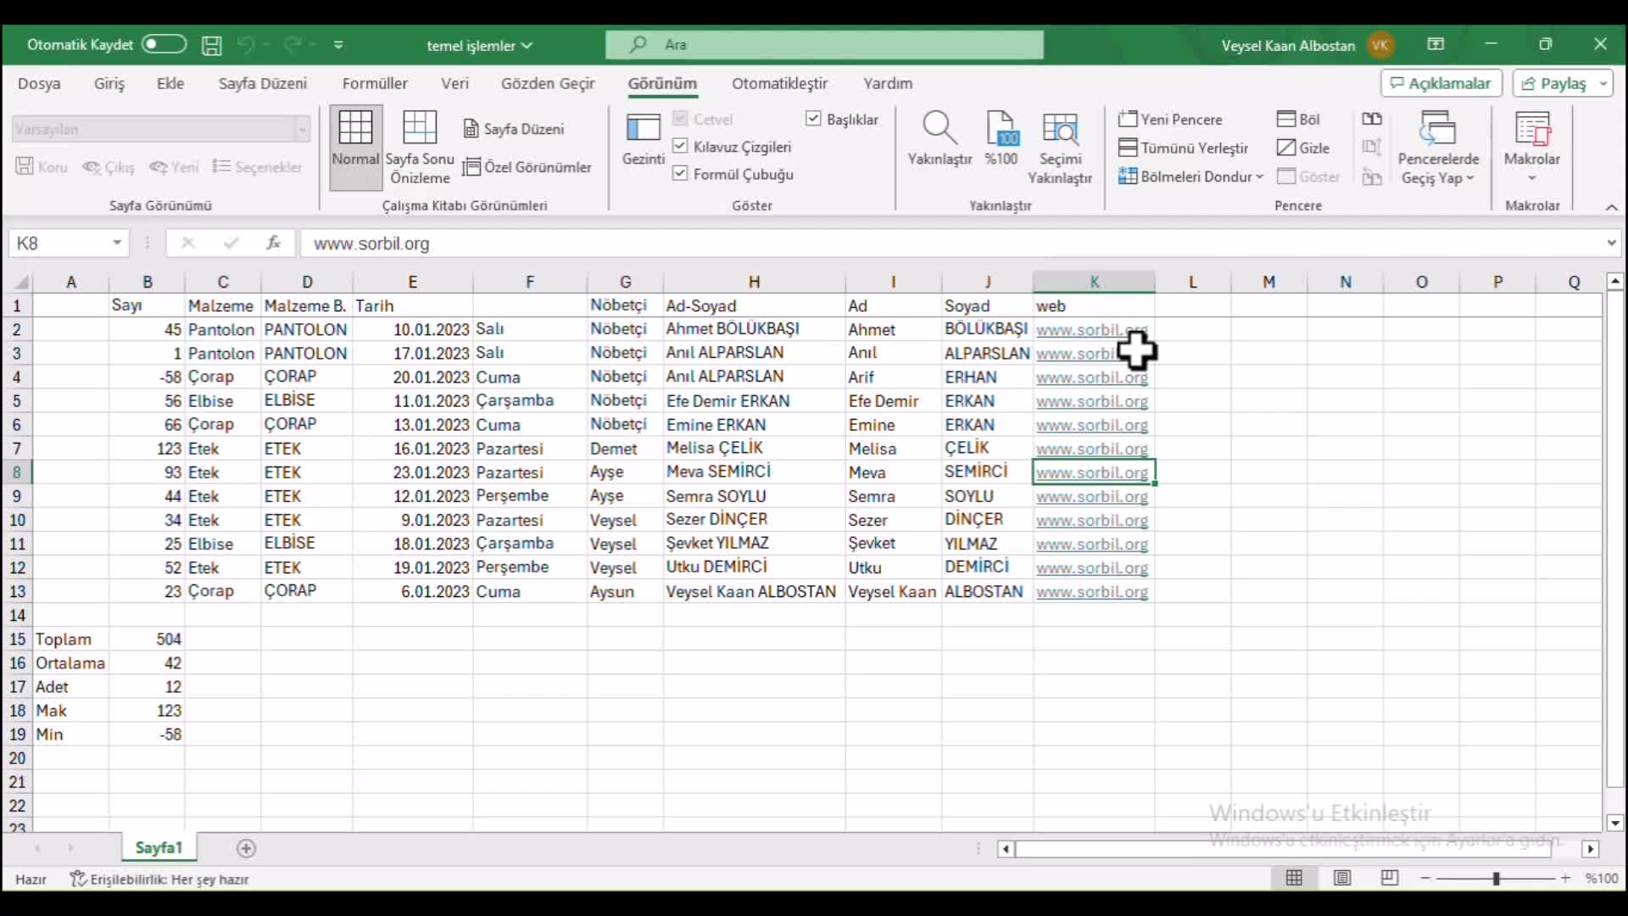1628x916 pixels.
Task: Click the view side by side icon
Action: [1372, 120]
